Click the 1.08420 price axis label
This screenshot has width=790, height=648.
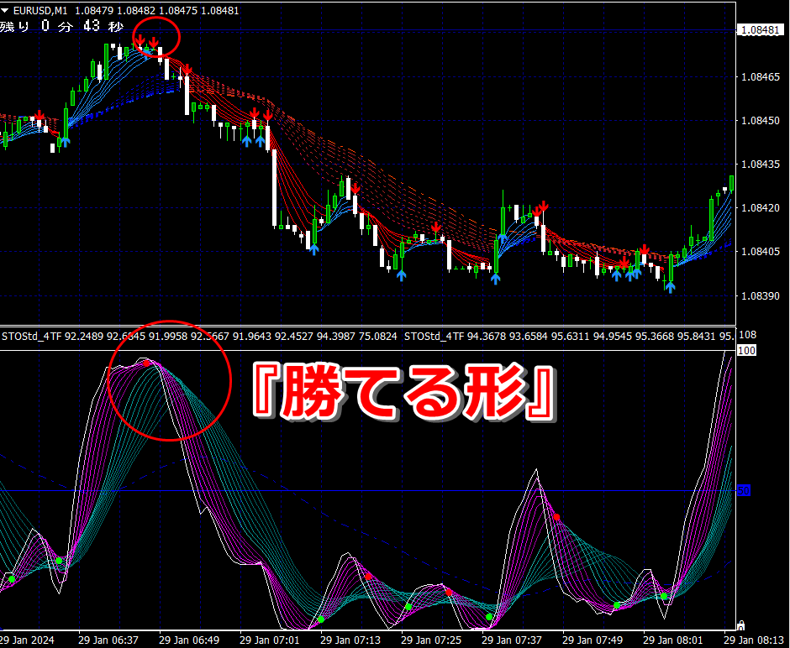pos(761,208)
